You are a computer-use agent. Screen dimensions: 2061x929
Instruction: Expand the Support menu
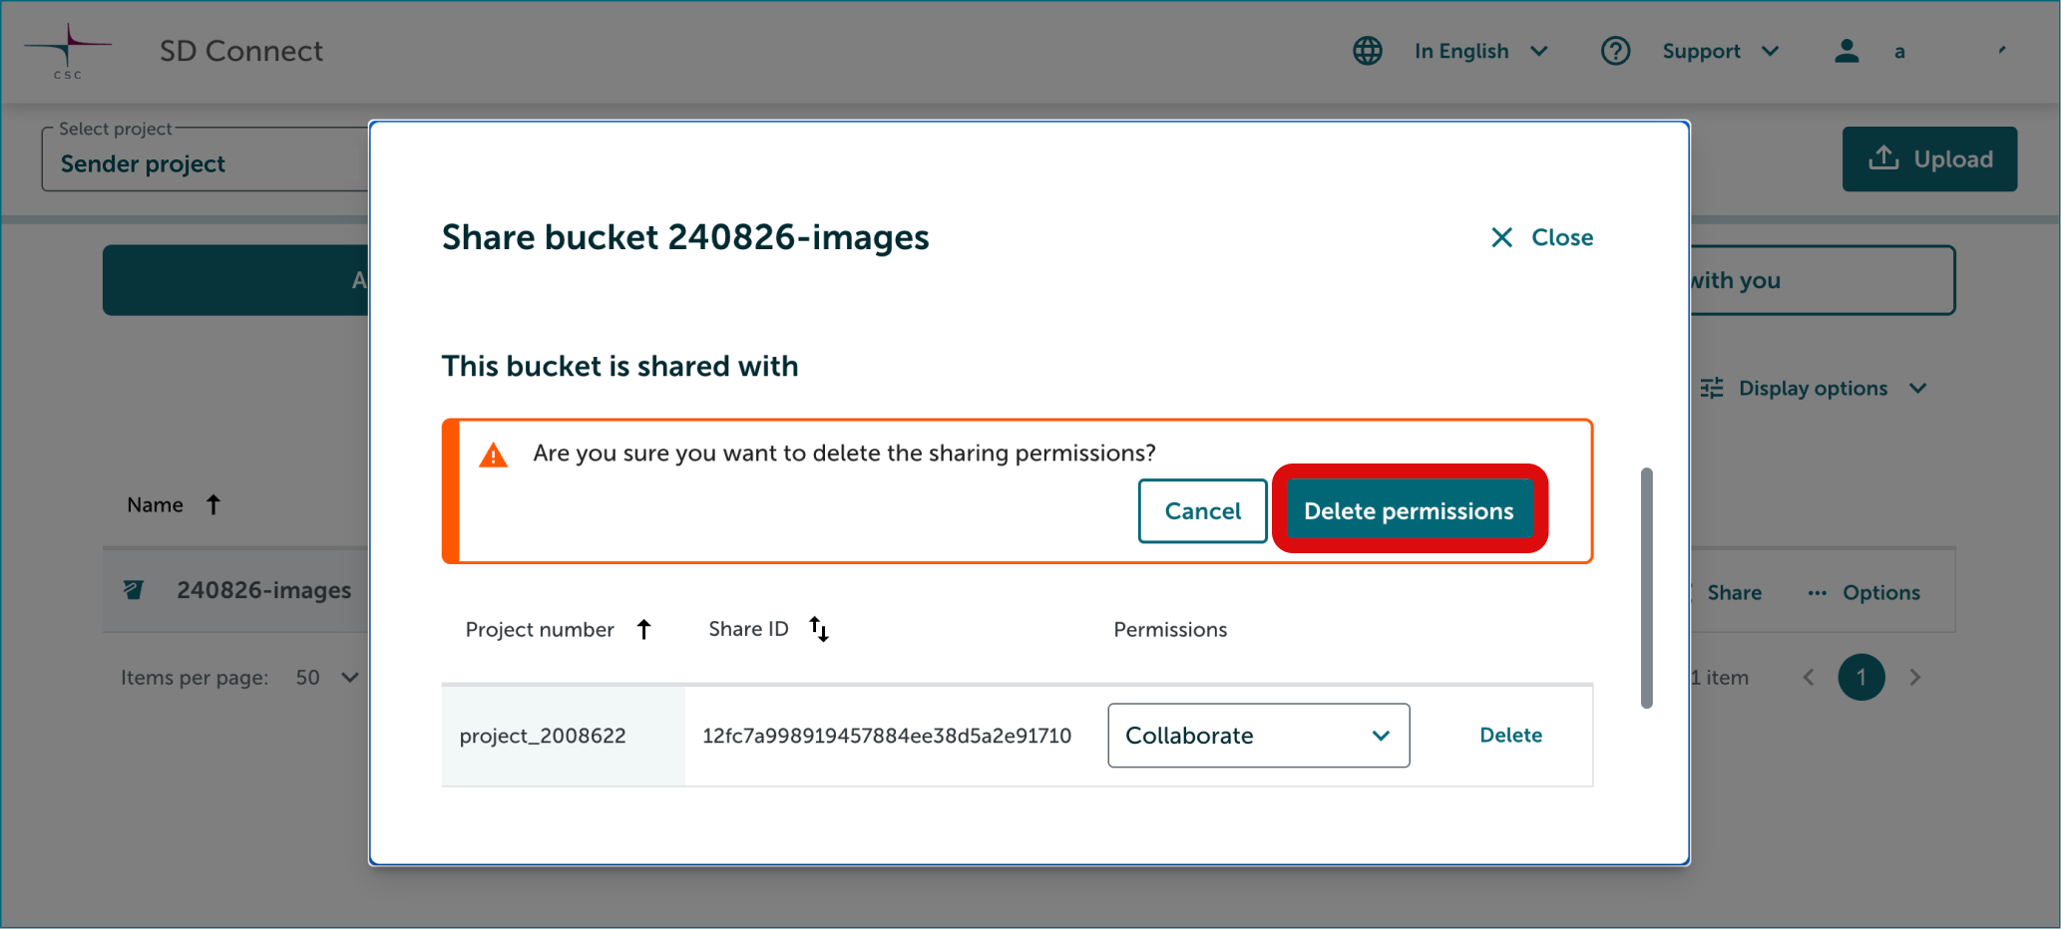click(x=1720, y=51)
